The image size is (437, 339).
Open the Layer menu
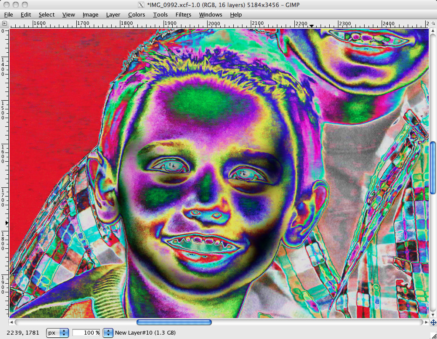113,14
